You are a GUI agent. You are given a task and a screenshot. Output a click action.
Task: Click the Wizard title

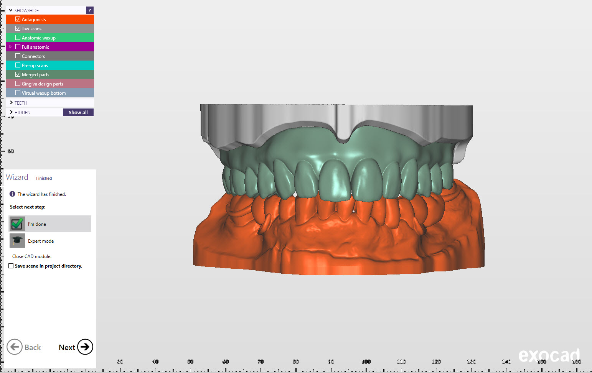(17, 177)
